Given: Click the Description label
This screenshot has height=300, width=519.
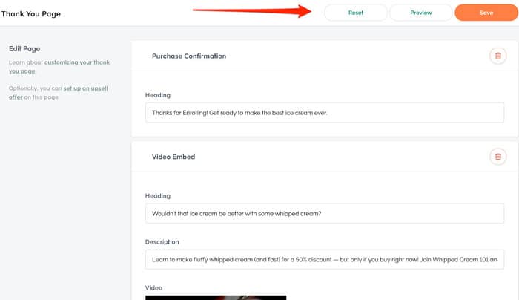Looking at the screenshot, I should pos(162,242).
